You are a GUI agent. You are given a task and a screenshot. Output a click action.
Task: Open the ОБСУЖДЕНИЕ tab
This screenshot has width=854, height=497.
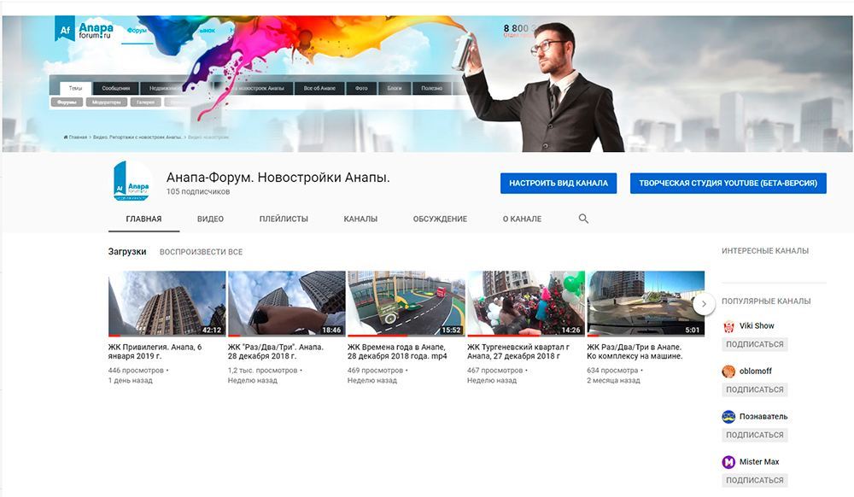coord(440,219)
